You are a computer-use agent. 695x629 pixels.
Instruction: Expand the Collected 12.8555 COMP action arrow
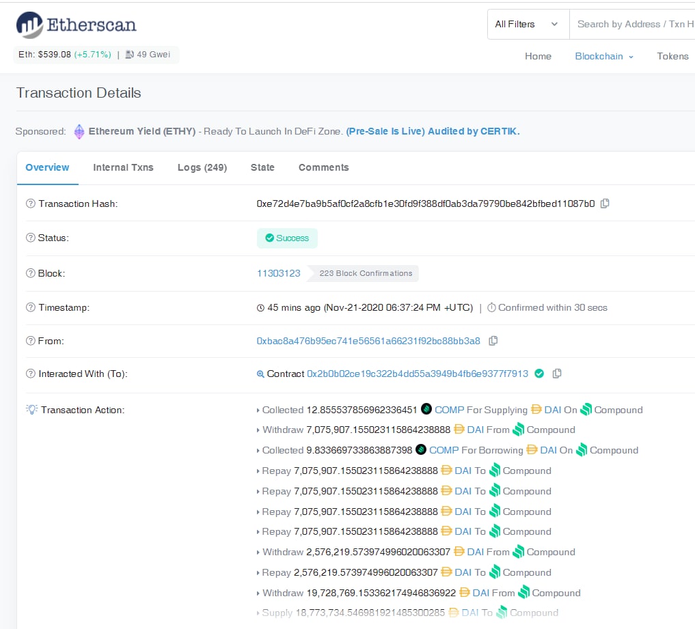click(x=258, y=410)
